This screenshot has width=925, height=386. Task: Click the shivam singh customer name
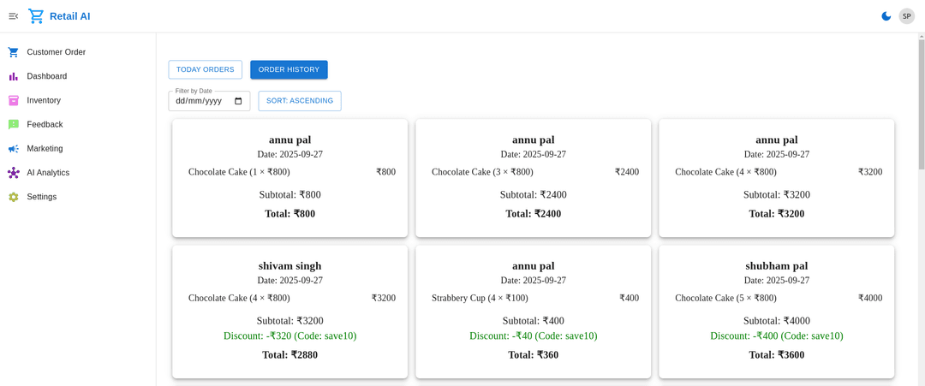289,266
